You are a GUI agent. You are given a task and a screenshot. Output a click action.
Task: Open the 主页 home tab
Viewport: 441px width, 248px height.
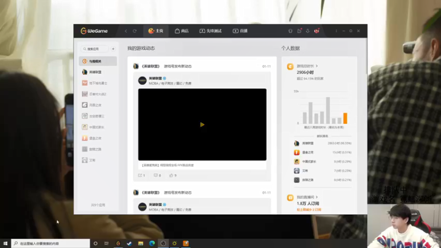[x=156, y=31]
